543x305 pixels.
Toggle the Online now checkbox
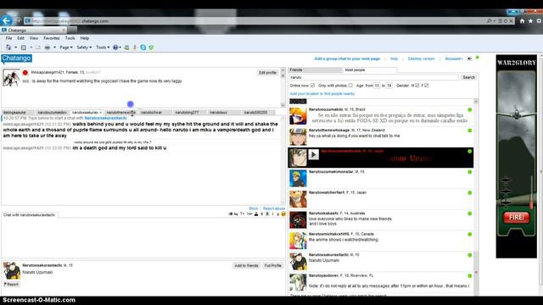click(x=313, y=86)
